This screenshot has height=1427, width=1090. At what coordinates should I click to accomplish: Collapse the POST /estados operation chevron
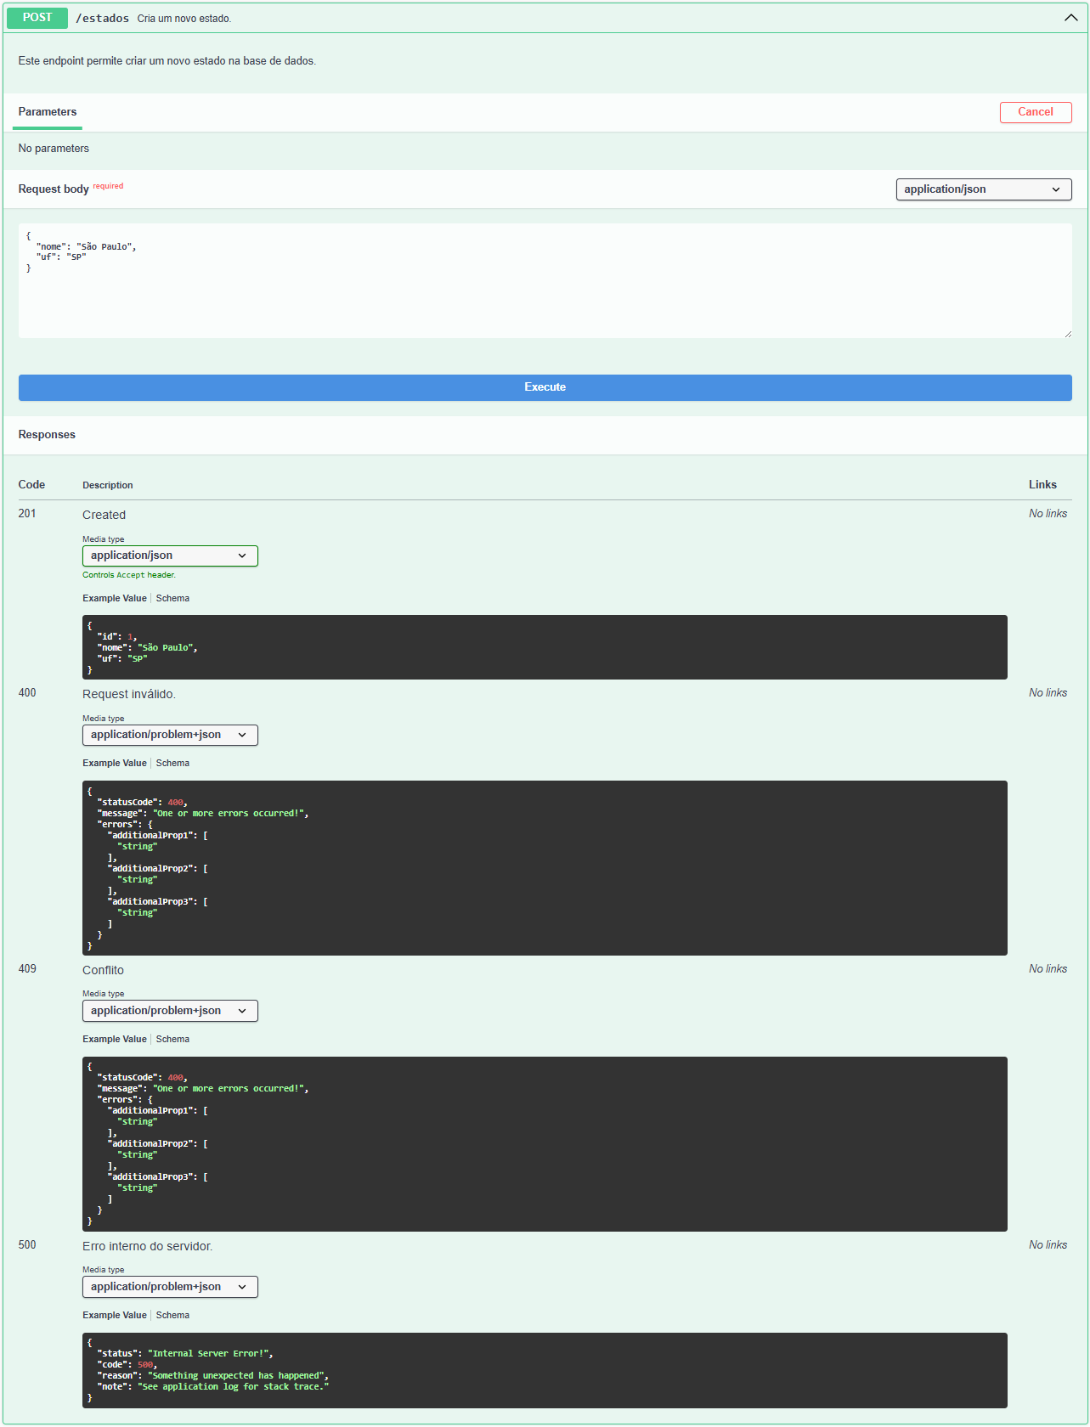point(1070,18)
